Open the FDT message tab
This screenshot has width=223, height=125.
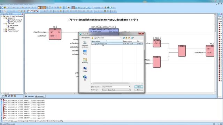pyautogui.click(x=61, y=121)
